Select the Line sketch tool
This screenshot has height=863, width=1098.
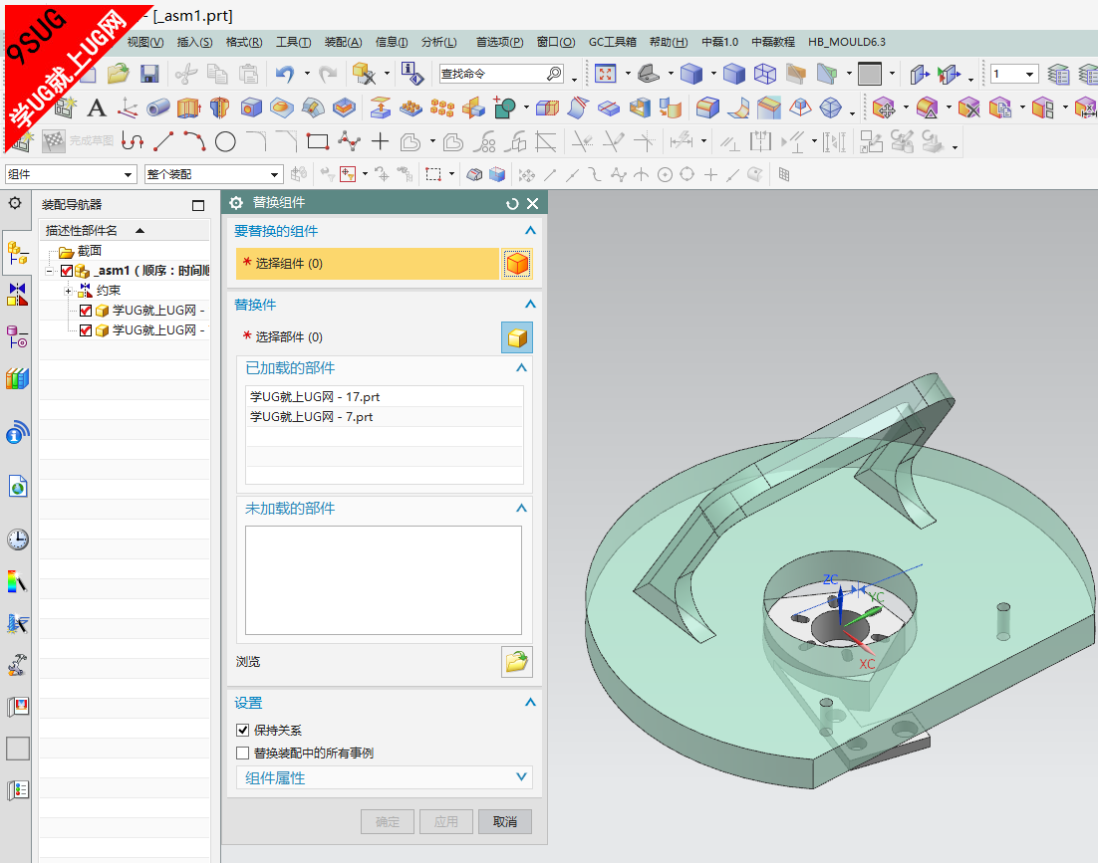coord(163,141)
